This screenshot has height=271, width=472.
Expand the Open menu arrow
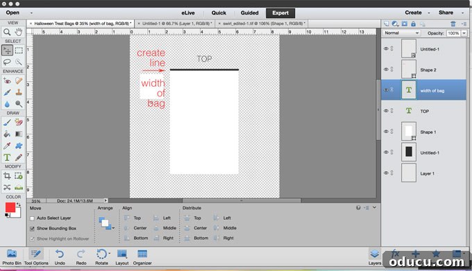pos(31,13)
